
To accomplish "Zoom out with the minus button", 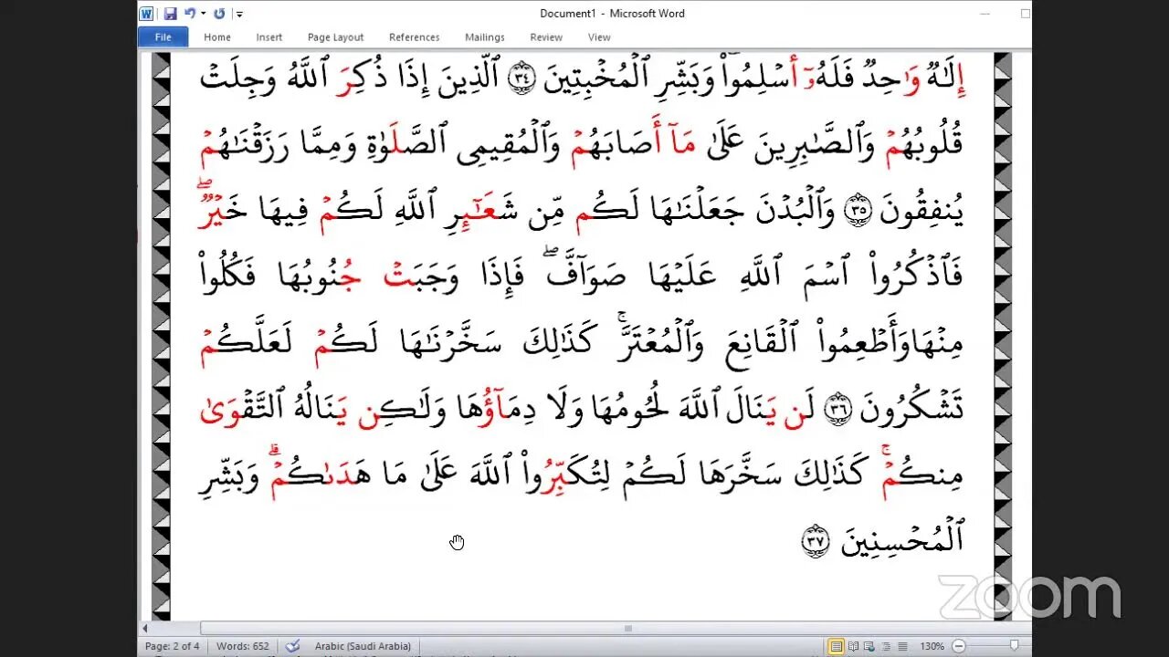I will [958, 646].
